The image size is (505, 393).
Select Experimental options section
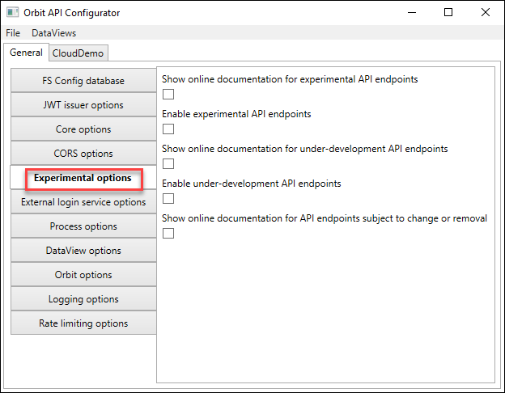point(83,178)
